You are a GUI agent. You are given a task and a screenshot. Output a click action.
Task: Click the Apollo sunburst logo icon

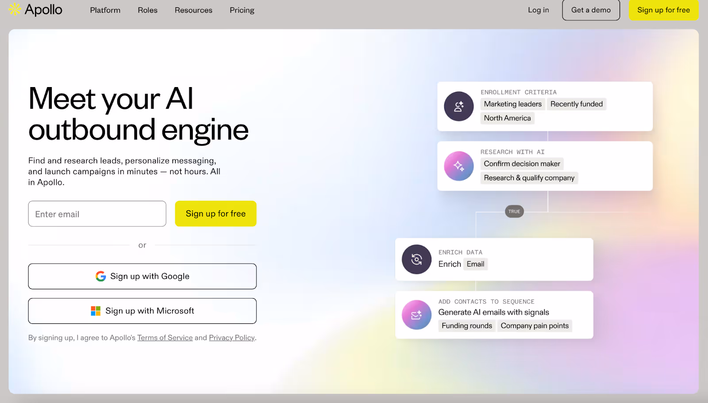(14, 9)
